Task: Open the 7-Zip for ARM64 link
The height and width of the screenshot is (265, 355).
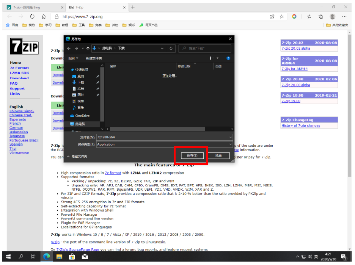Action: (x=294, y=69)
